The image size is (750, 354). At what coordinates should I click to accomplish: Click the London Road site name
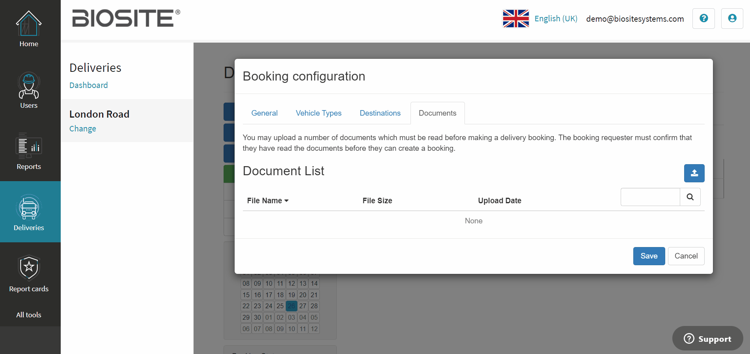pos(99,114)
